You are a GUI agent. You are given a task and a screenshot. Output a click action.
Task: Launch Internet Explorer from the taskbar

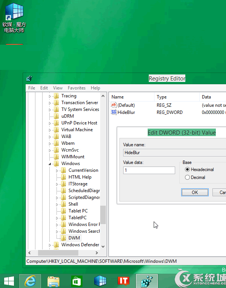[30, 281]
